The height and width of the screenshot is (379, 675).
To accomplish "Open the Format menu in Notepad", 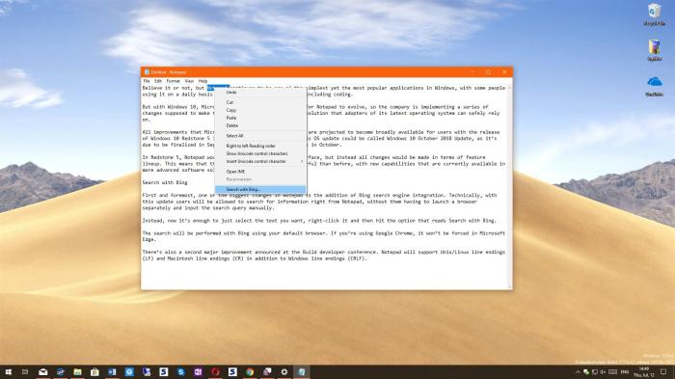I will pyautogui.click(x=173, y=81).
